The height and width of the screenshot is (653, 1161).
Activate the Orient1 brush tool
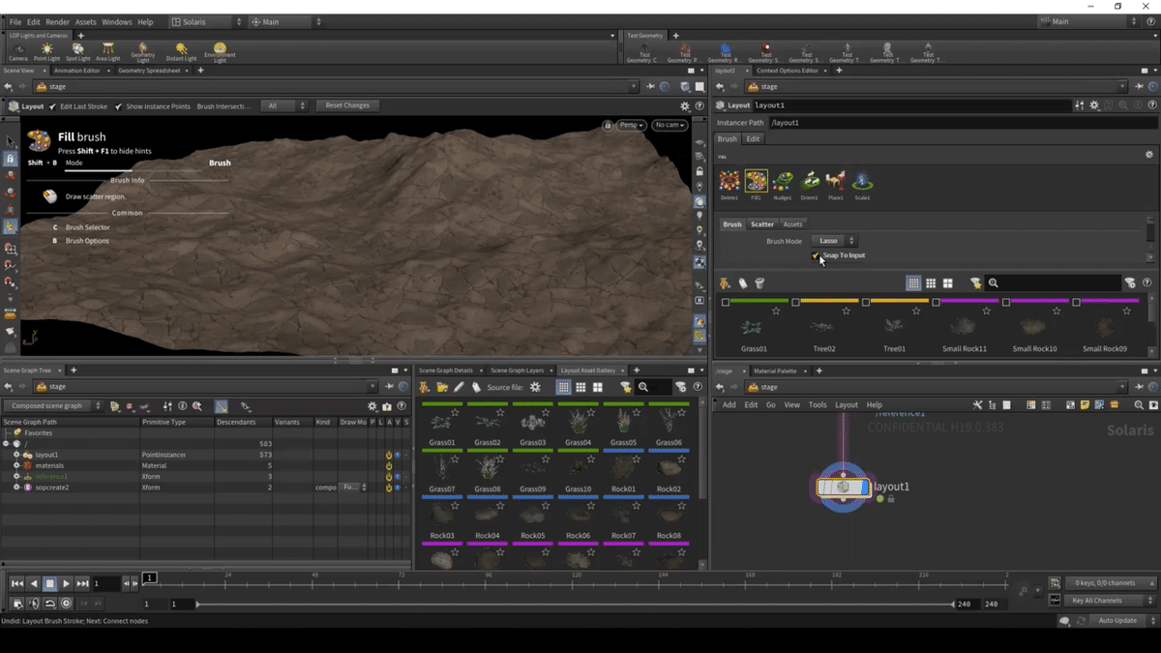[810, 181]
